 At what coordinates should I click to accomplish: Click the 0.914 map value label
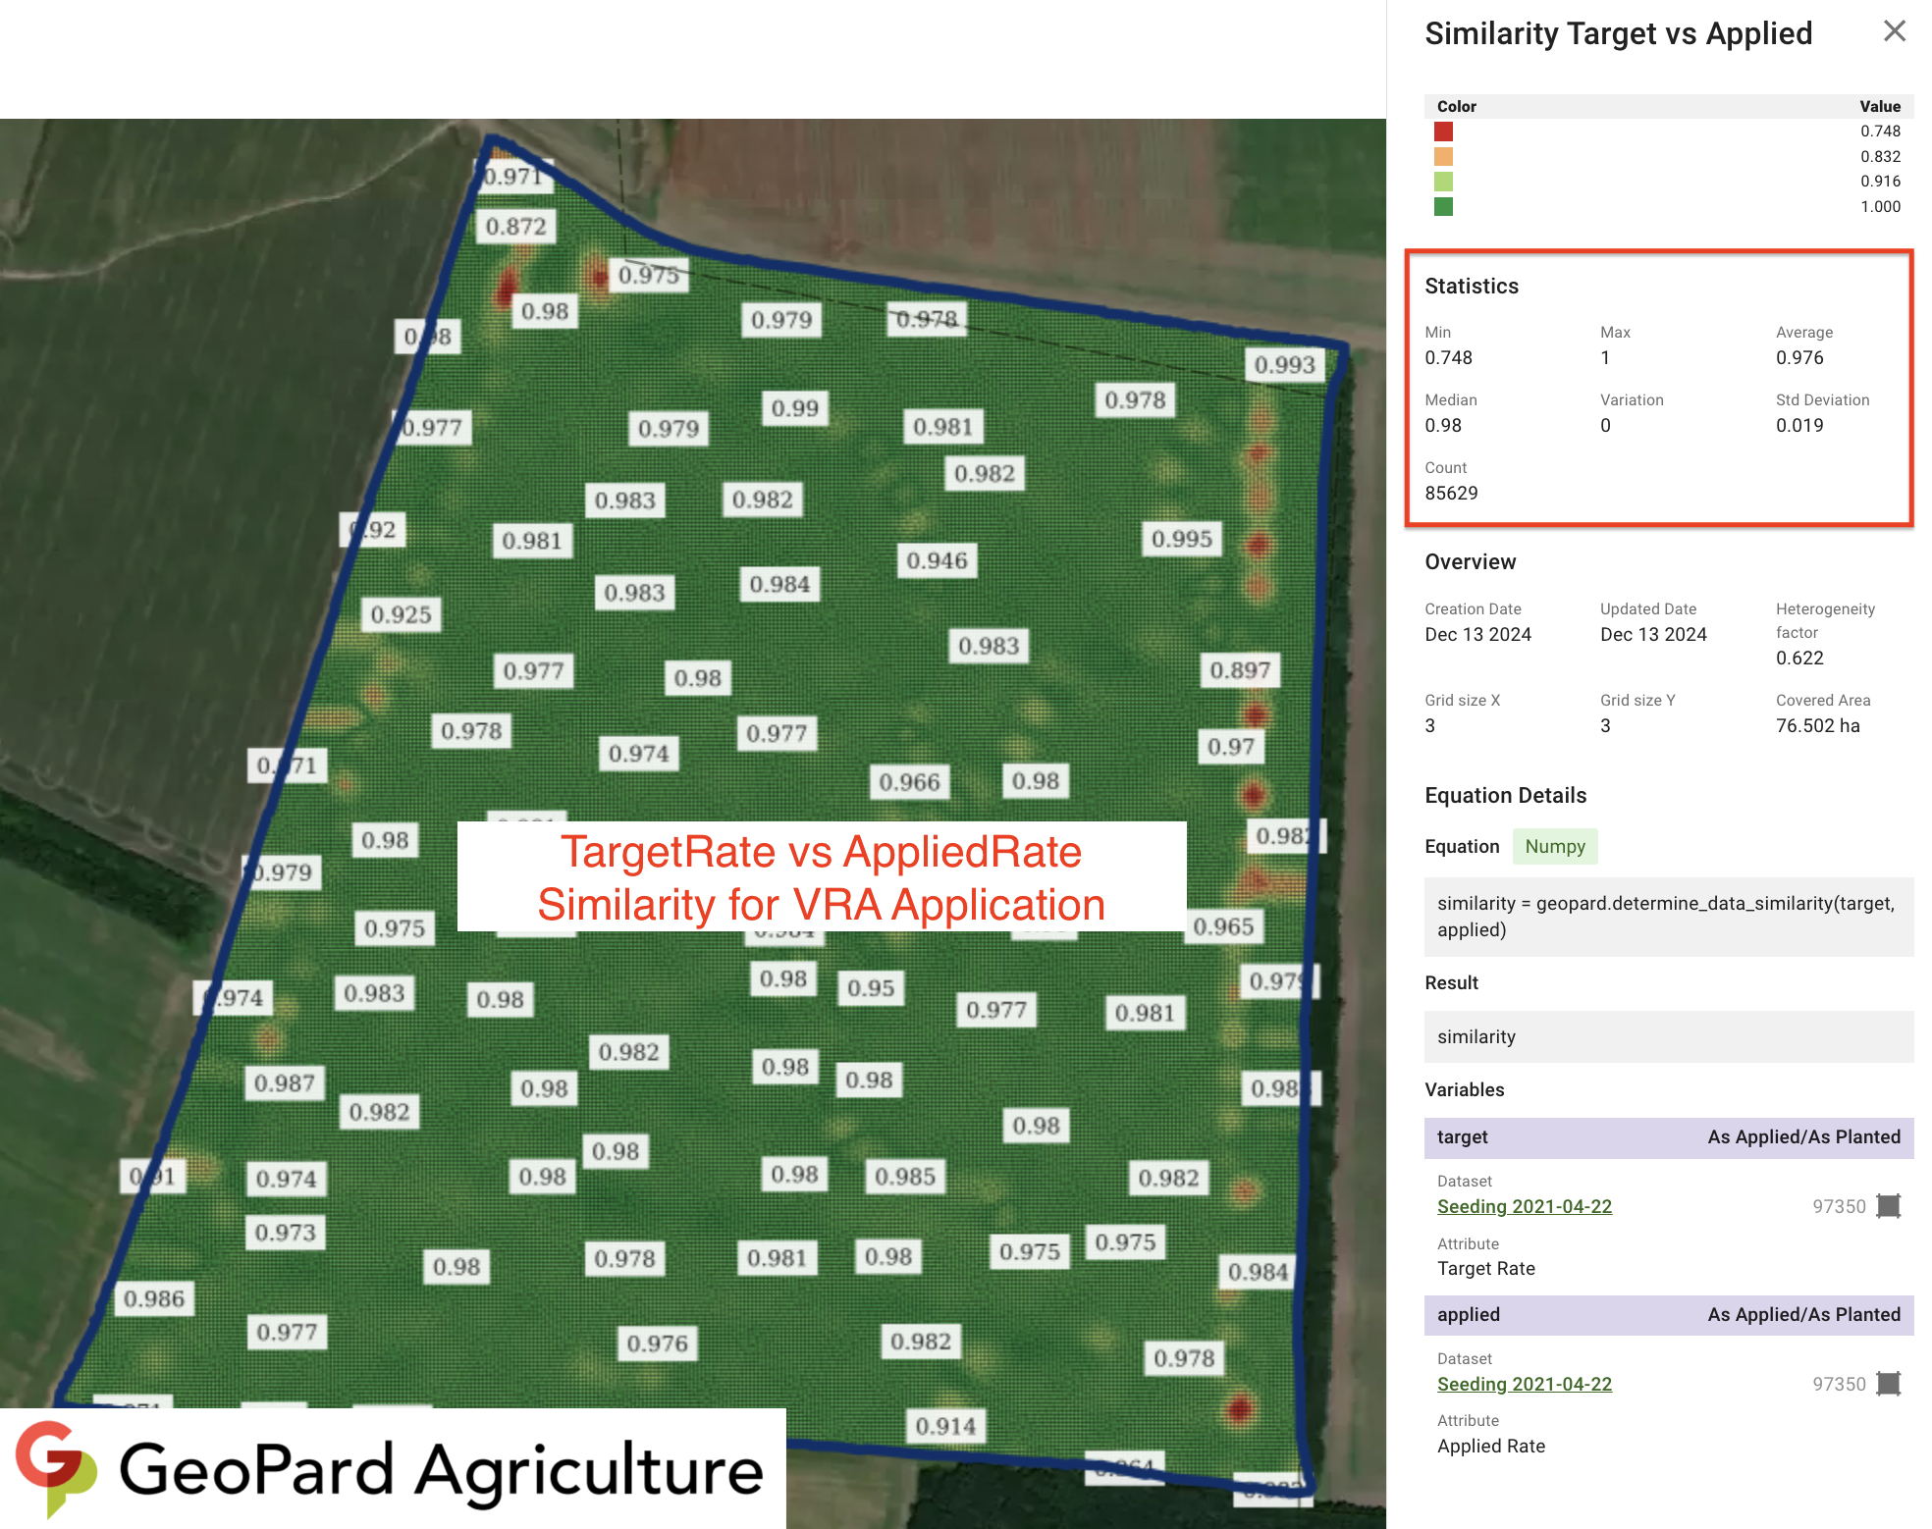point(944,1426)
